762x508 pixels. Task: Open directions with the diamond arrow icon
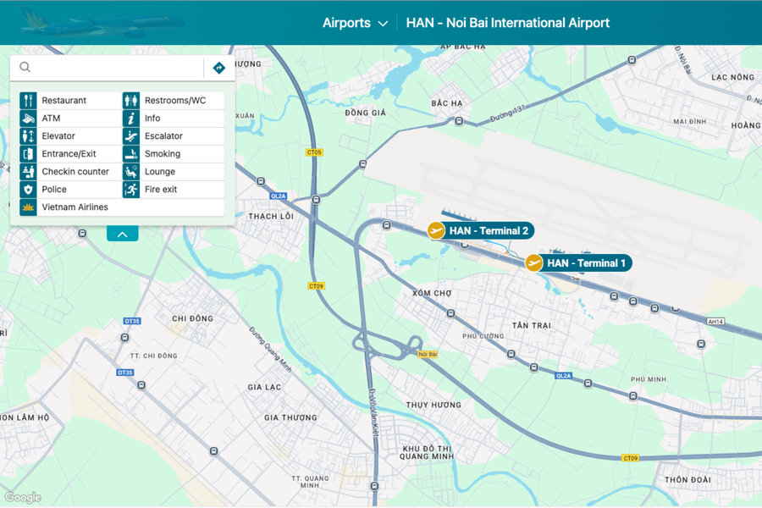219,68
